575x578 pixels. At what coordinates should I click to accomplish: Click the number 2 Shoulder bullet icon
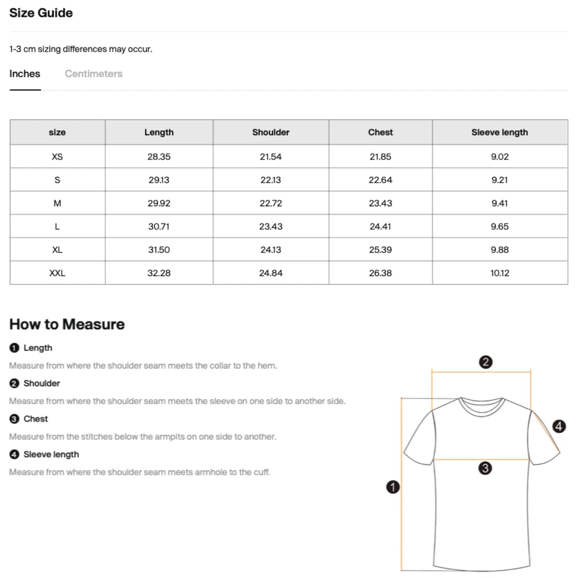(x=14, y=384)
